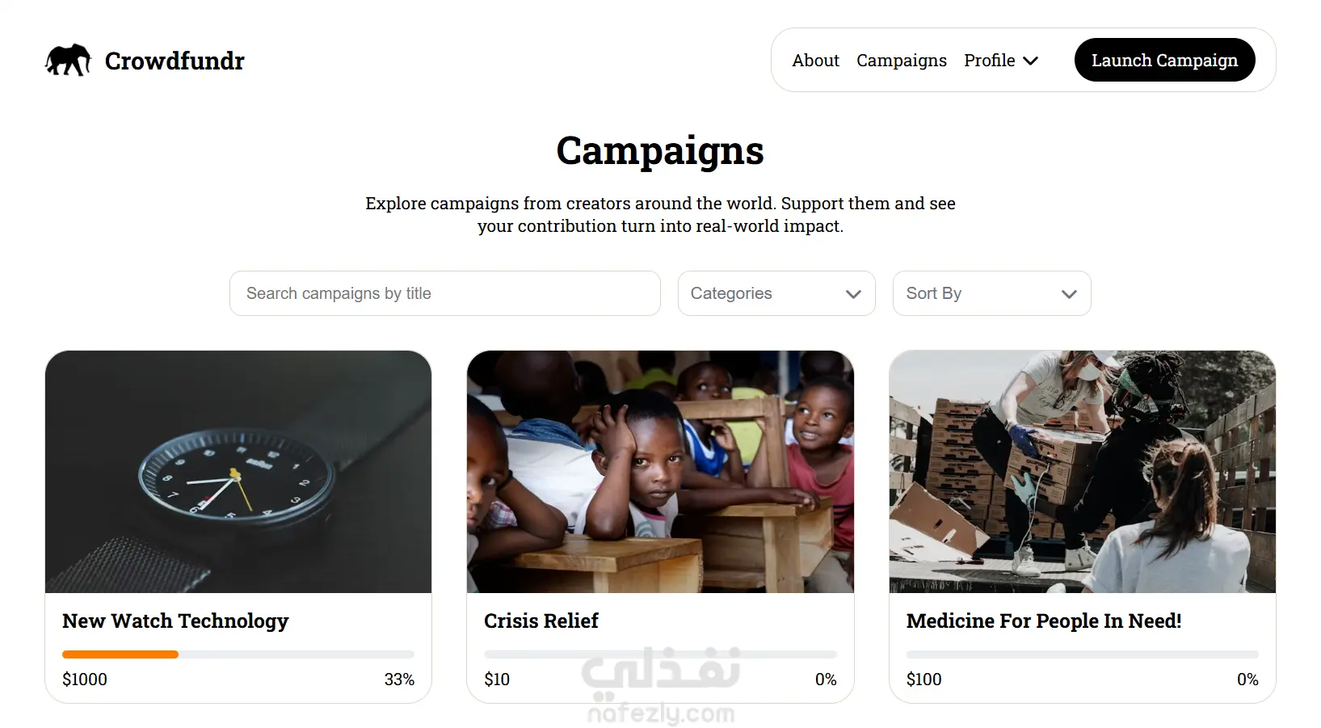Select the New Watch Technology title

[175, 621]
